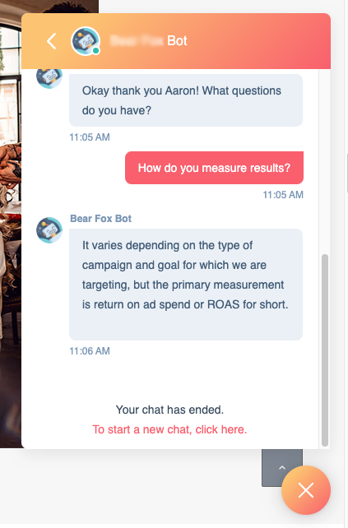Click the 'Bear Fox Bot' sender name
348x528 pixels.
100,218
